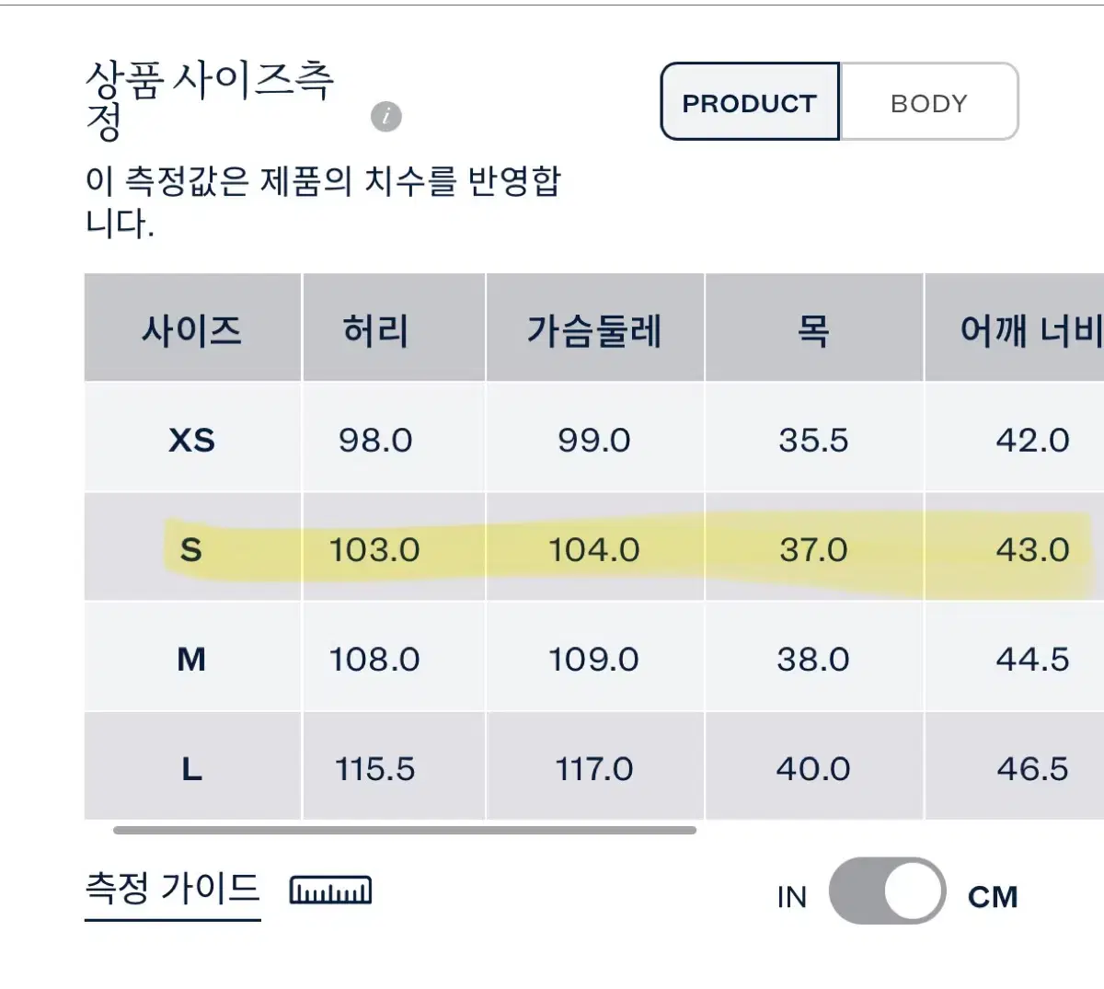
Task: Click the 117.0 chest value for L
Action: (594, 768)
